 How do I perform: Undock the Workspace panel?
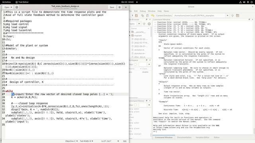[x=147, y=60]
